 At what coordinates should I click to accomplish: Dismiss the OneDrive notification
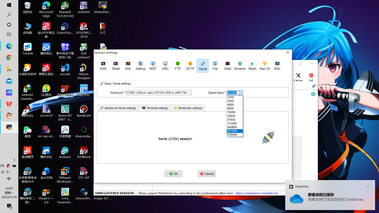click(368, 186)
